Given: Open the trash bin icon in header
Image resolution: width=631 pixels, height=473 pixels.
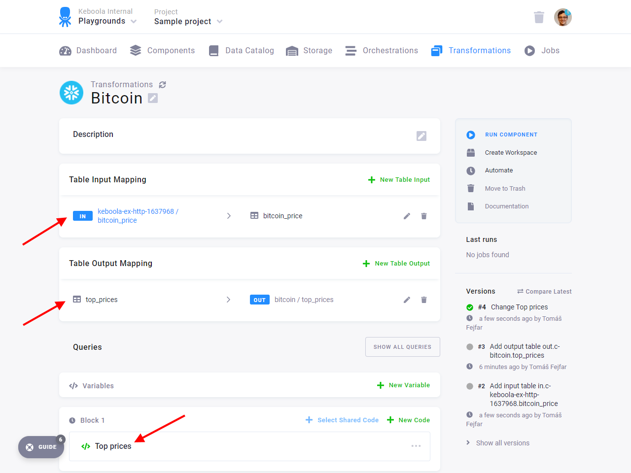Looking at the screenshot, I should [539, 17].
